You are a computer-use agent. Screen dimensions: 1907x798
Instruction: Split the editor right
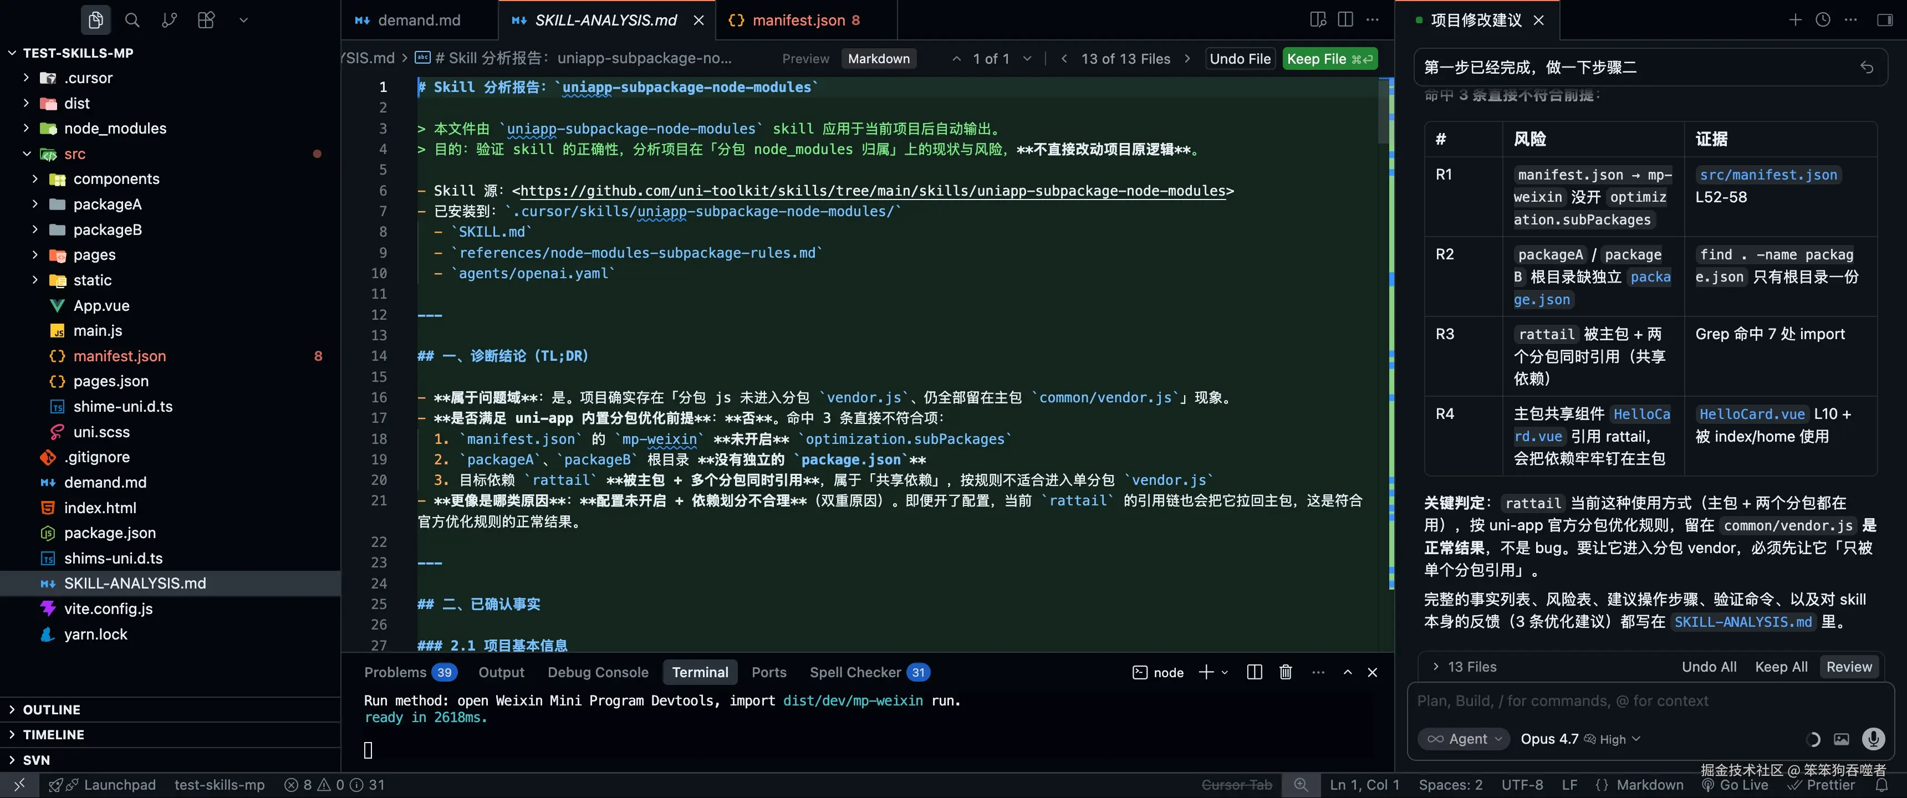tap(1345, 20)
